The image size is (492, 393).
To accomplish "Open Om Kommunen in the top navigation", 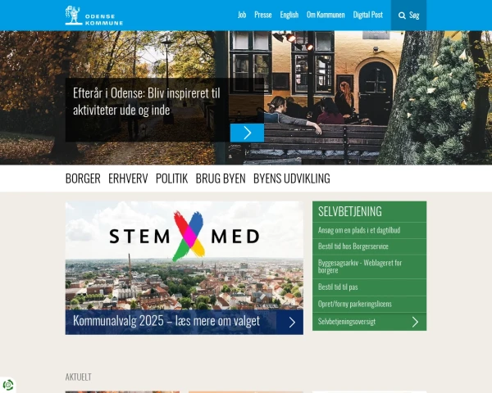I will (326, 15).
